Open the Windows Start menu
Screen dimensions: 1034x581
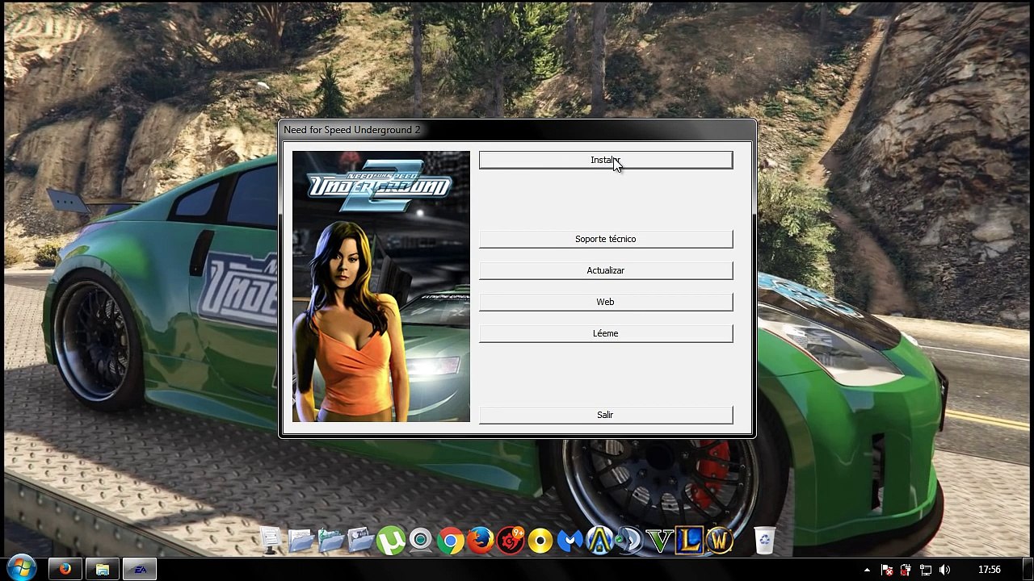tap(22, 568)
